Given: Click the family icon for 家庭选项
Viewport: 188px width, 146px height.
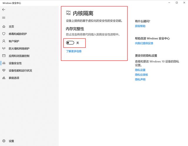Looking at the screenshot, I should 4,78.
